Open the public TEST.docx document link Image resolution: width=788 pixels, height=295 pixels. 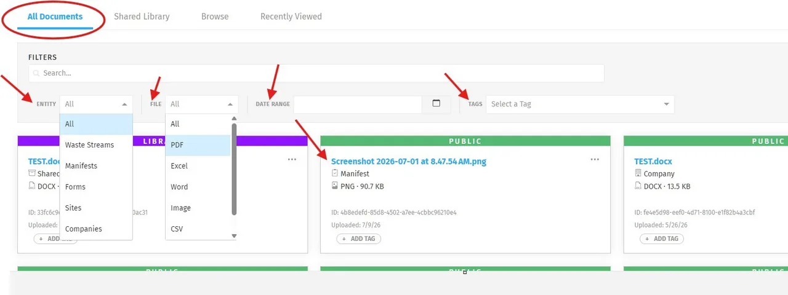pyautogui.click(x=653, y=162)
